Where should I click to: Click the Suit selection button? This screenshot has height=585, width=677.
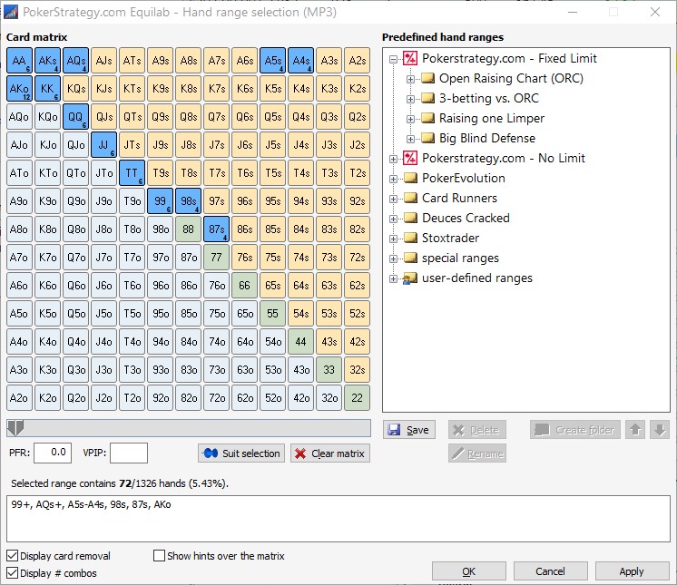coord(241,453)
